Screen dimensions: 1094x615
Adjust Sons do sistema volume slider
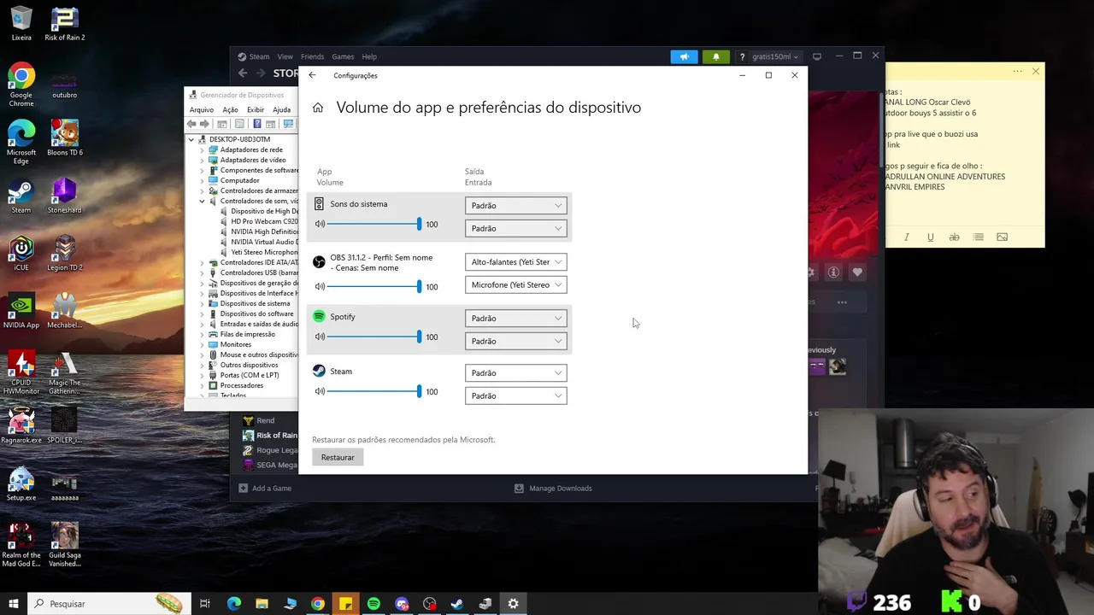point(373,224)
